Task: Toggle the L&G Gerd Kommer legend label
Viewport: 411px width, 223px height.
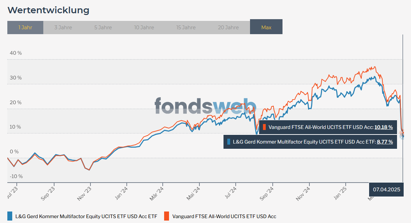Action: (86, 216)
